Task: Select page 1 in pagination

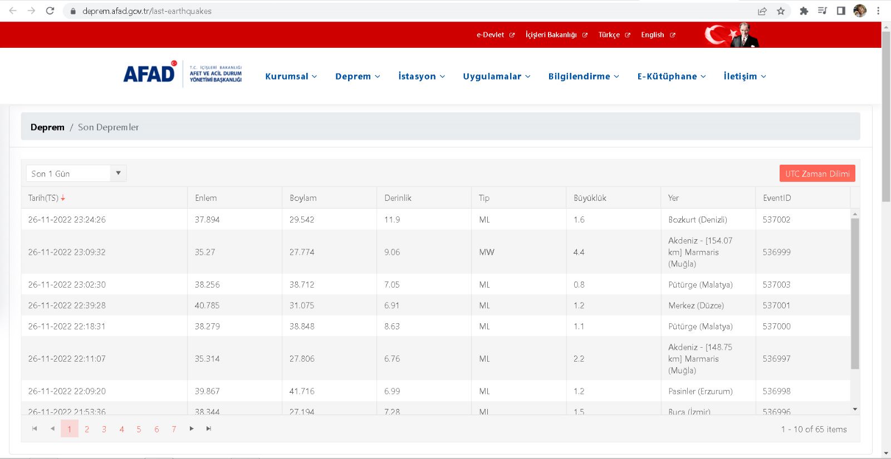Action: [x=70, y=429]
